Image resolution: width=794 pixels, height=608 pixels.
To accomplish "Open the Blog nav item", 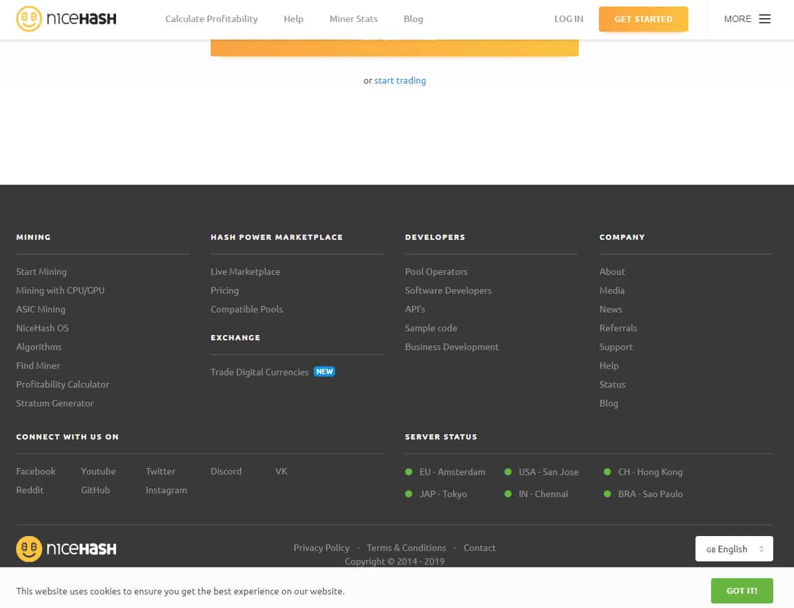I will click(x=413, y=19).
